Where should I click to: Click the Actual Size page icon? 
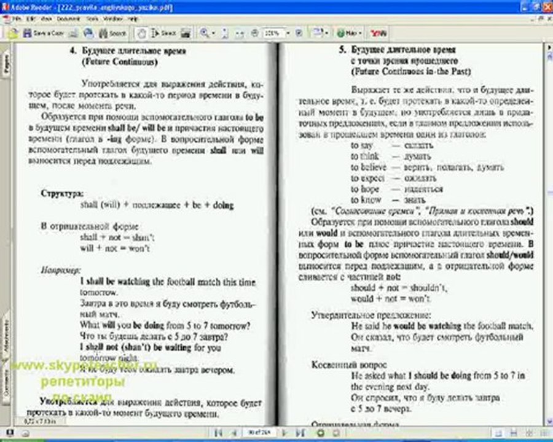(x=225, y=34)
